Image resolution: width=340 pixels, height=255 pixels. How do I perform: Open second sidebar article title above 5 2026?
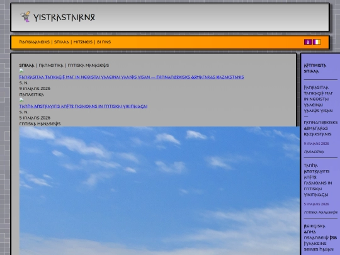(318, 180)
